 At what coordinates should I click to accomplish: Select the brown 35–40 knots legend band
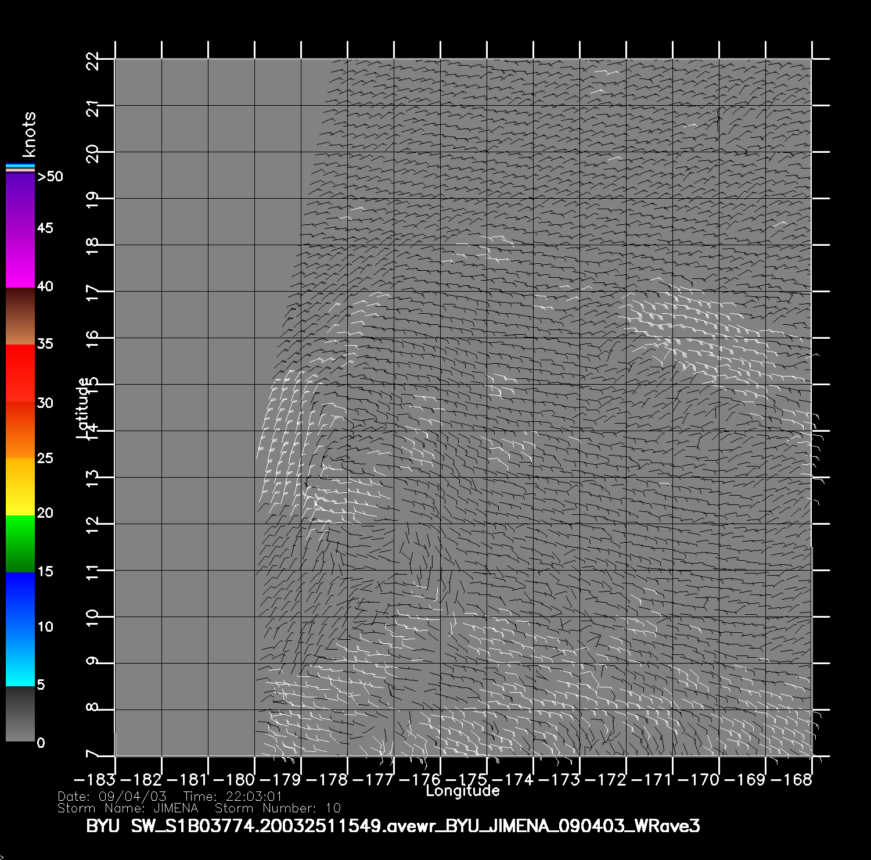[20, 317]
